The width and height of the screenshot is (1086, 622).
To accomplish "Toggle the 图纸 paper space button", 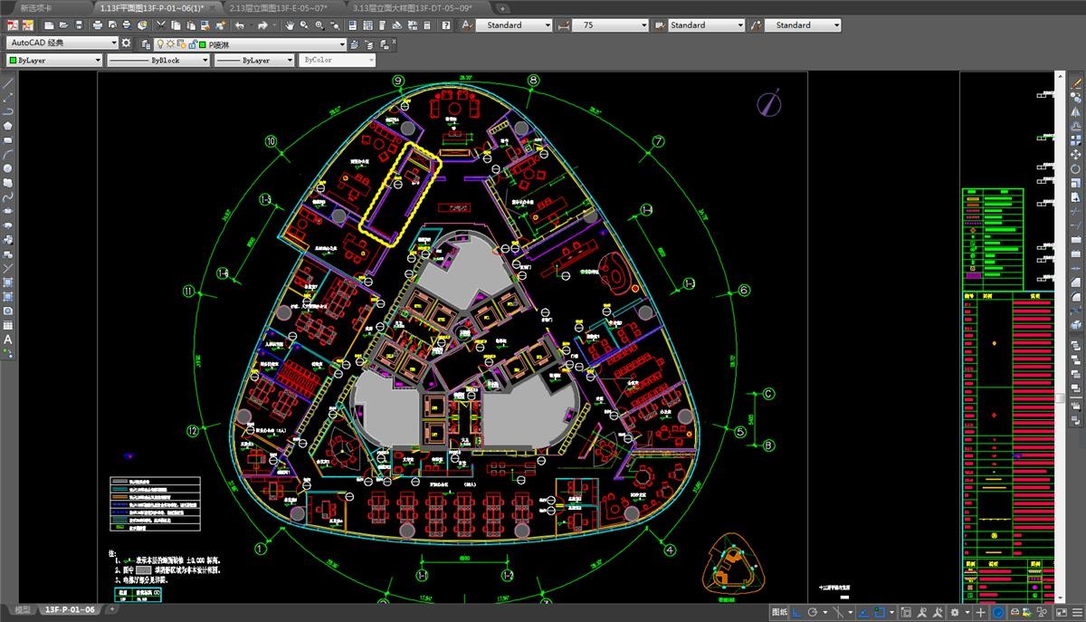I will click(778, 613).
